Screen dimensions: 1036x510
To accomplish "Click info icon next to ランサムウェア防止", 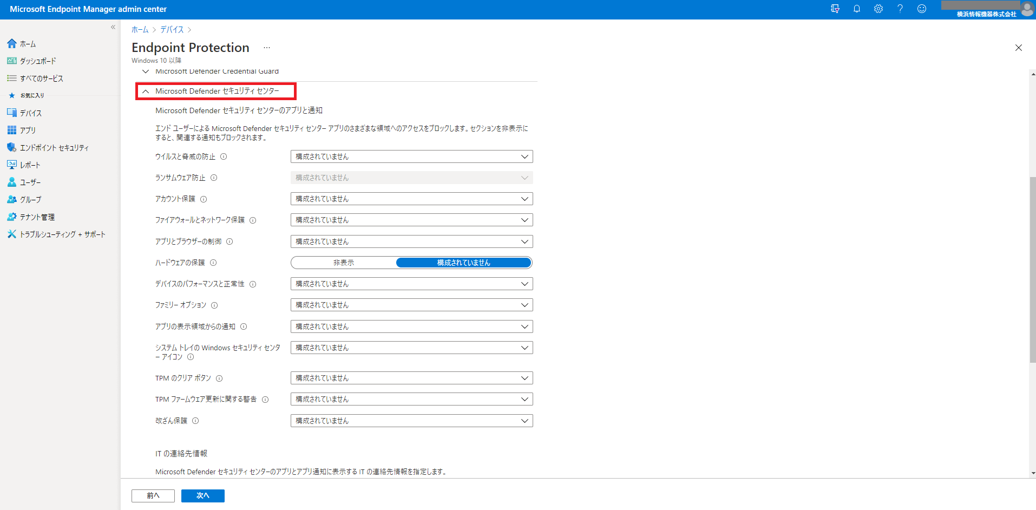I will (x=214, y=178).
